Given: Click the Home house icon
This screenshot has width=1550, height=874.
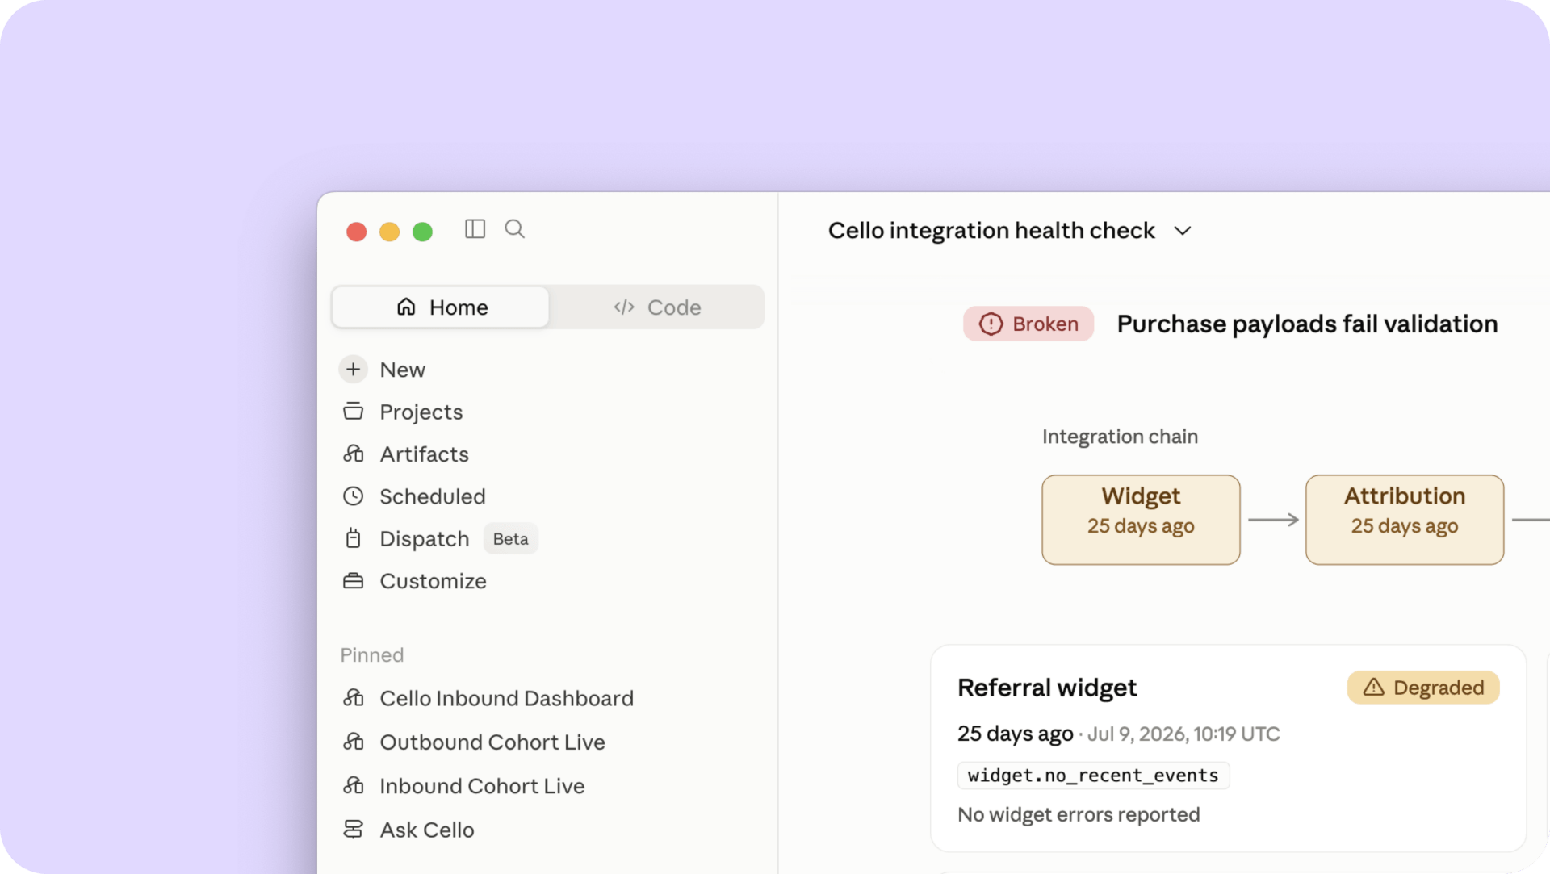Looking at the screenshot, I should [406, 307].
